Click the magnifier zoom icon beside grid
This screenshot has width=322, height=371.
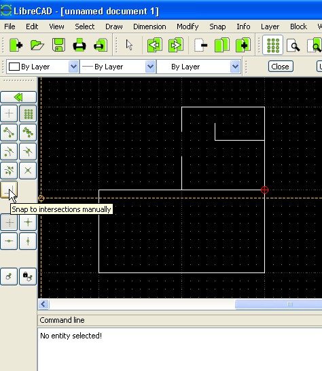(293, 45)
